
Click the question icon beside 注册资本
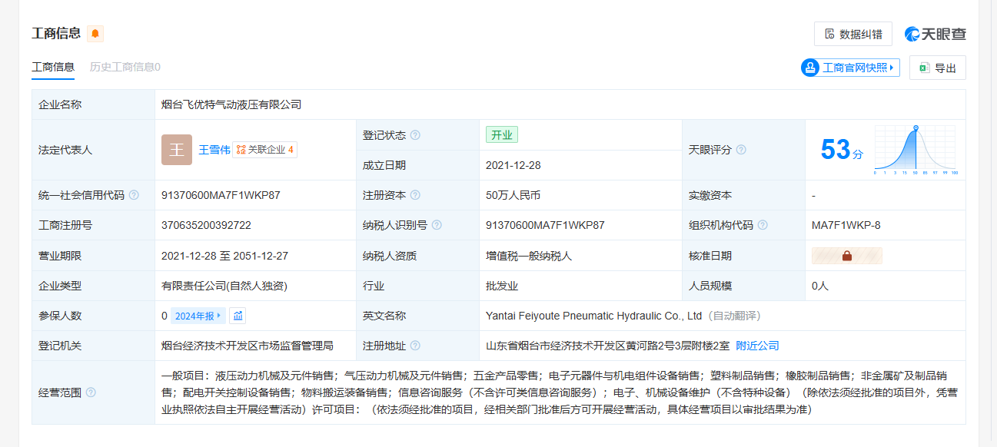[415, 195]
